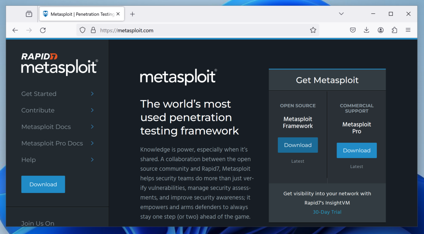
Task: Expand the Contribute sidebar chevron
Action: click(x=92, y=110)
